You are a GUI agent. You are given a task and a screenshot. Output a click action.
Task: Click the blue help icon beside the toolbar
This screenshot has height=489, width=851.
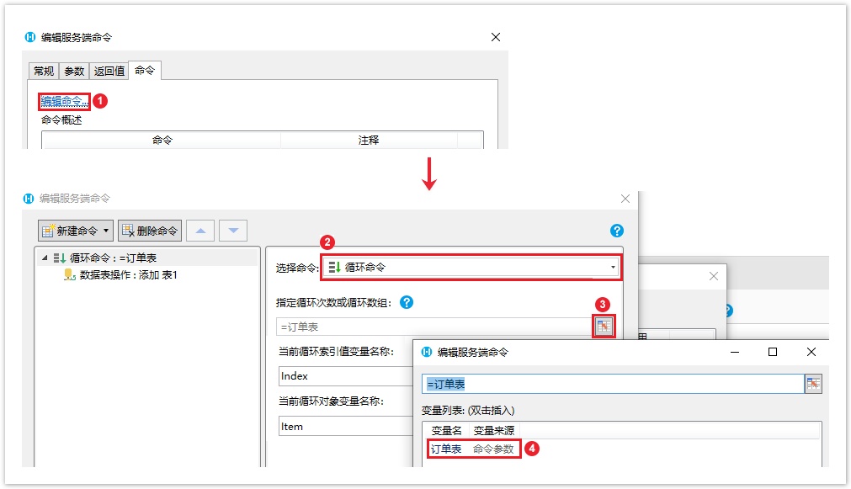[616, 231]
